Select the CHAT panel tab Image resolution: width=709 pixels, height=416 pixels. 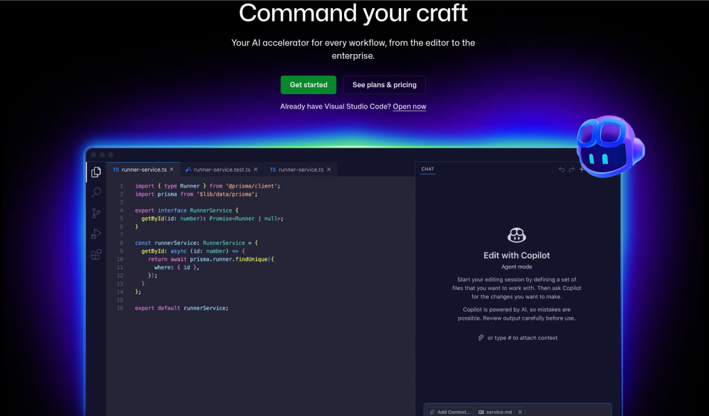coord(427,169)
